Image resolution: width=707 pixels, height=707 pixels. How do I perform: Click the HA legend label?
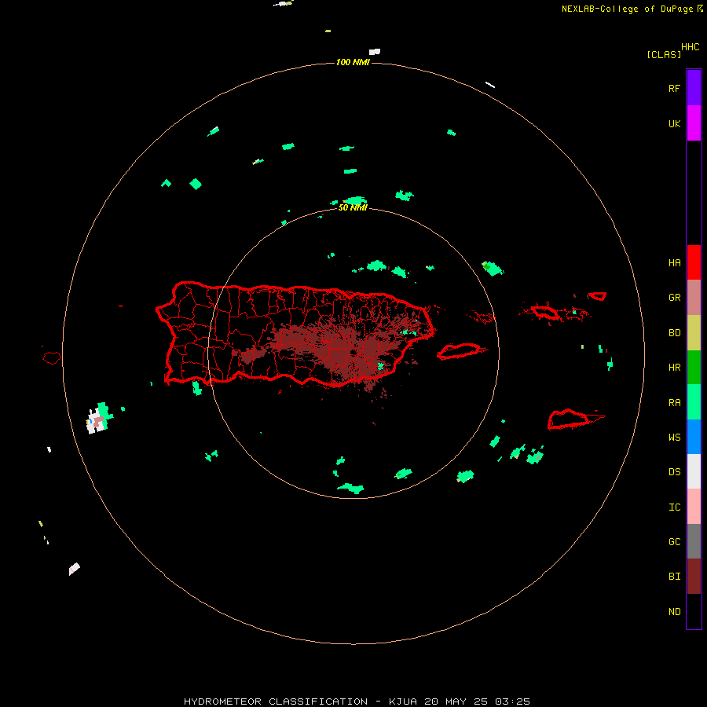[674, 263]
